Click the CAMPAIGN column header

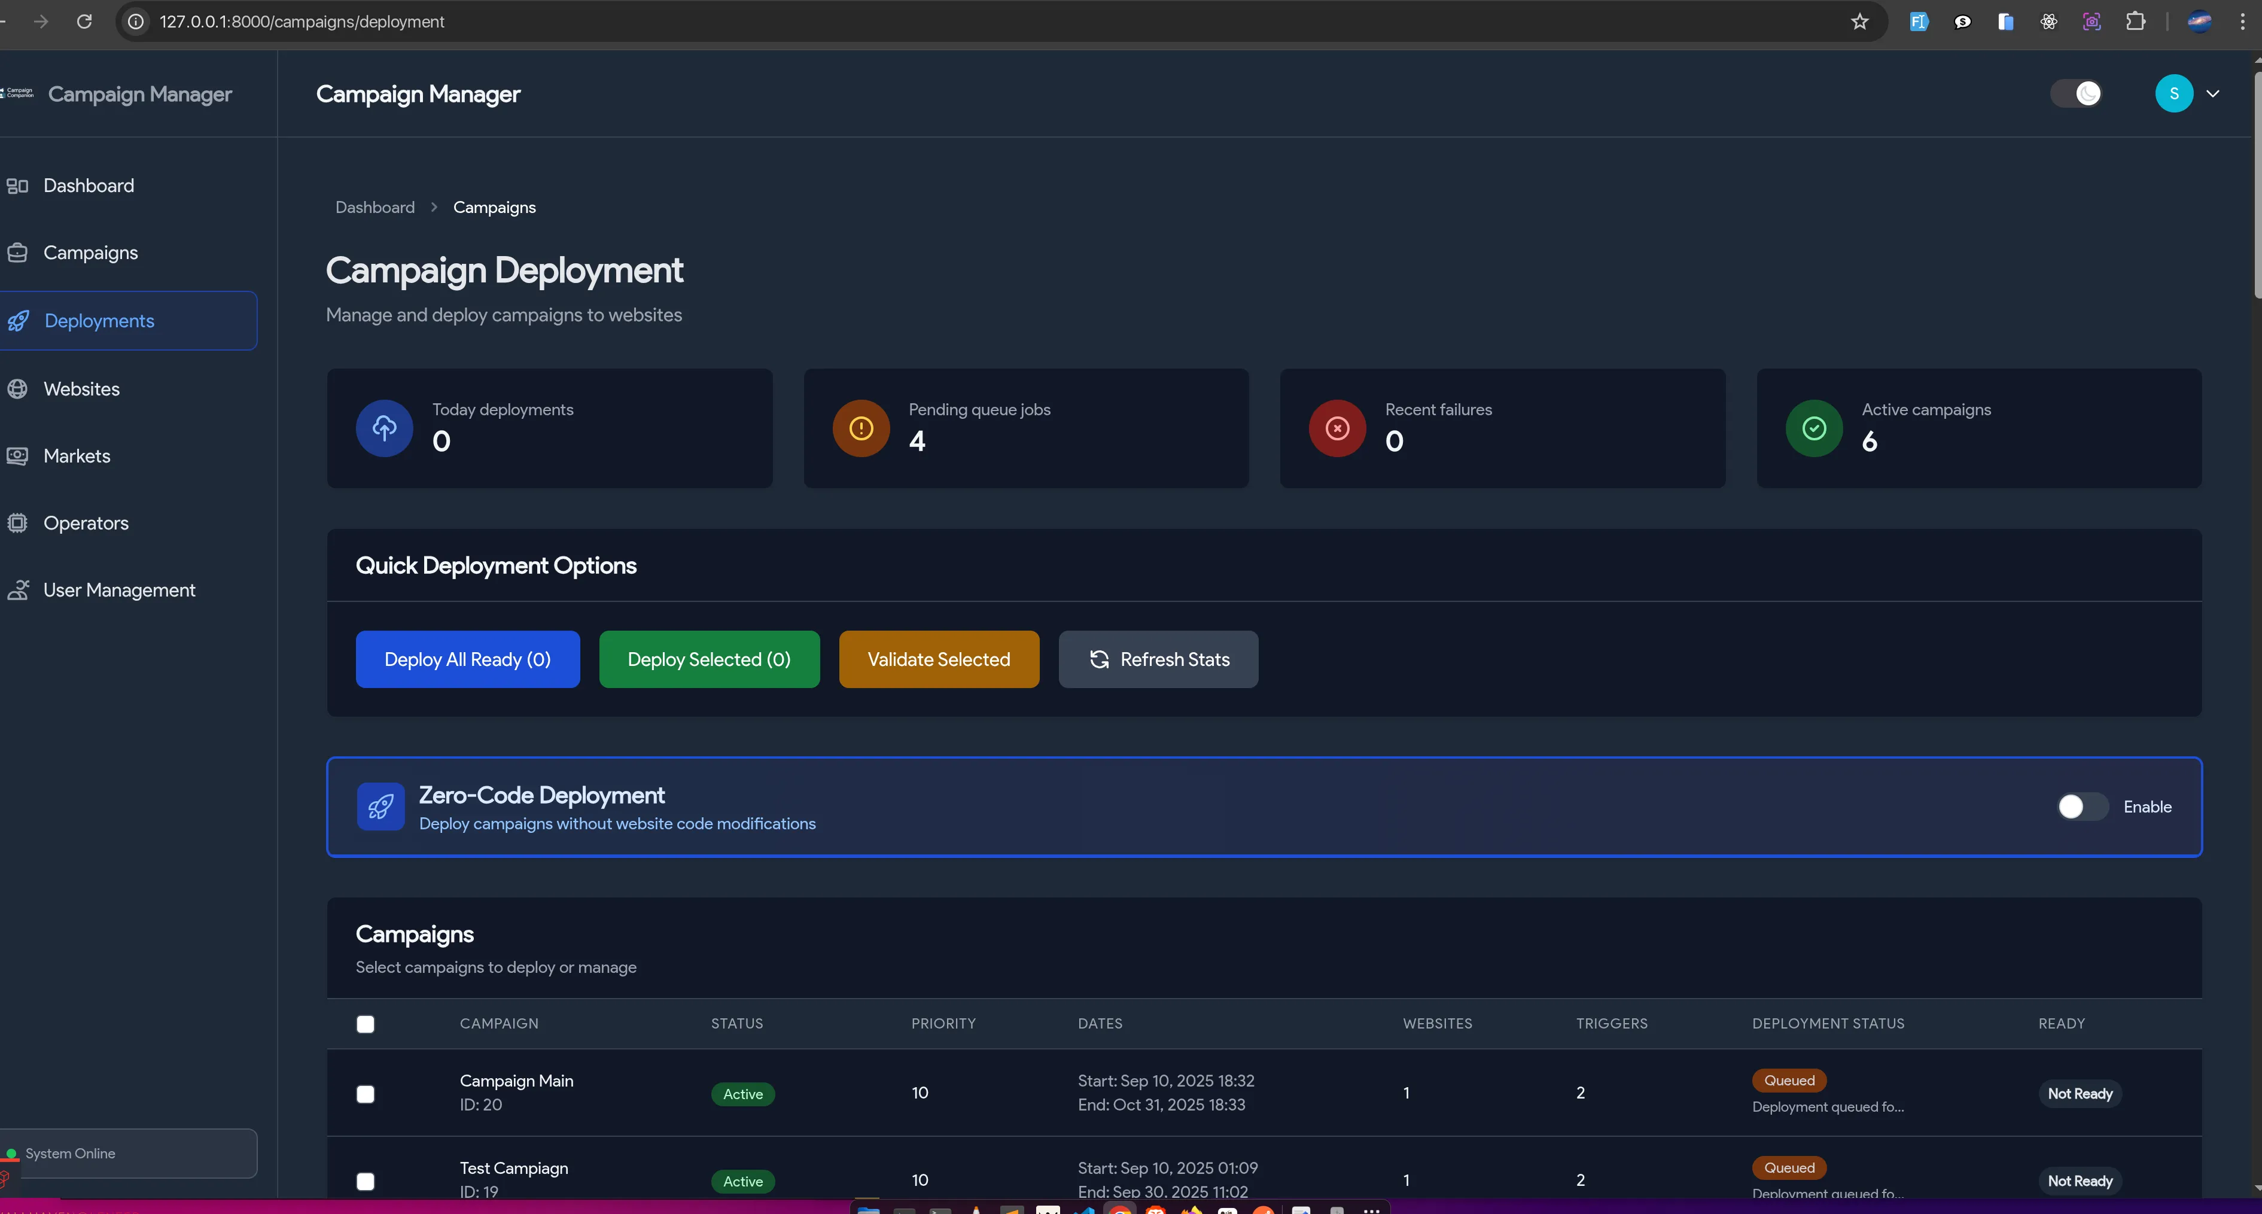pyautogui.click(x=499, y=1023)
